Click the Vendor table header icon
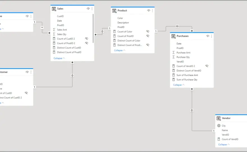Screen dimensions: 247x152 pos(219,118)
